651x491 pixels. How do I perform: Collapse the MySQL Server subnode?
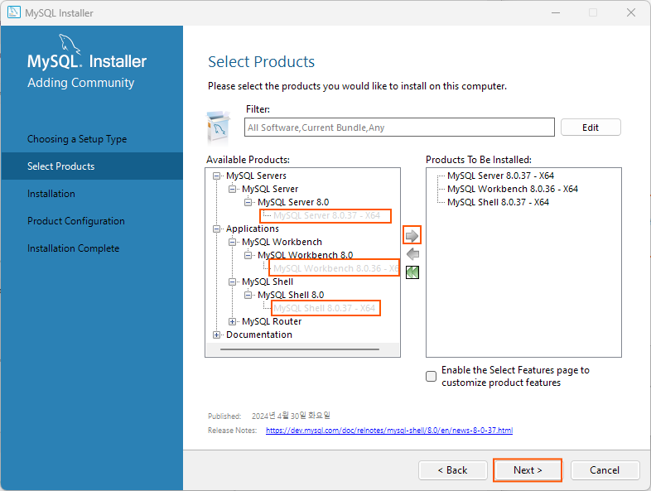click(x=232, y=190)
